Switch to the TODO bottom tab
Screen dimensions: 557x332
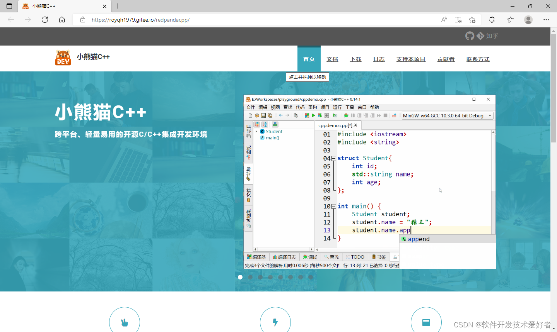coord(355,257)
